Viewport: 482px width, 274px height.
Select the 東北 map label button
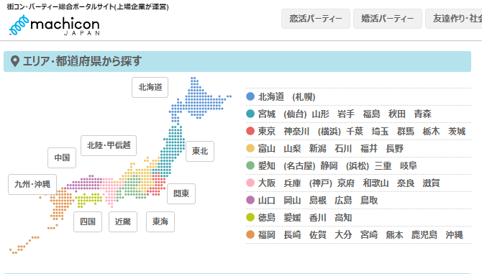[200, 151]
